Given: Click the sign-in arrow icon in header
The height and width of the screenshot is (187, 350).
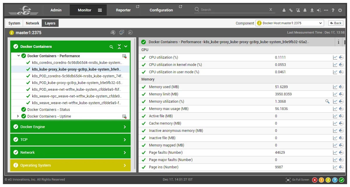Looking at the screenshot, I should tap(319, 10).
